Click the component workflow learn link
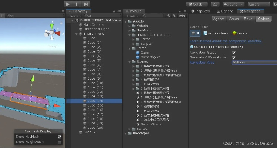277x148 pixels. (226, 41)
